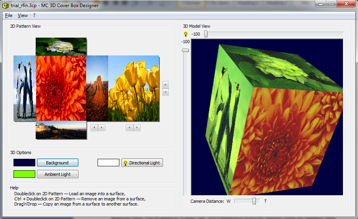Click left arrow below the tulips image
The image size is (358, 219).
pos(129,128)
